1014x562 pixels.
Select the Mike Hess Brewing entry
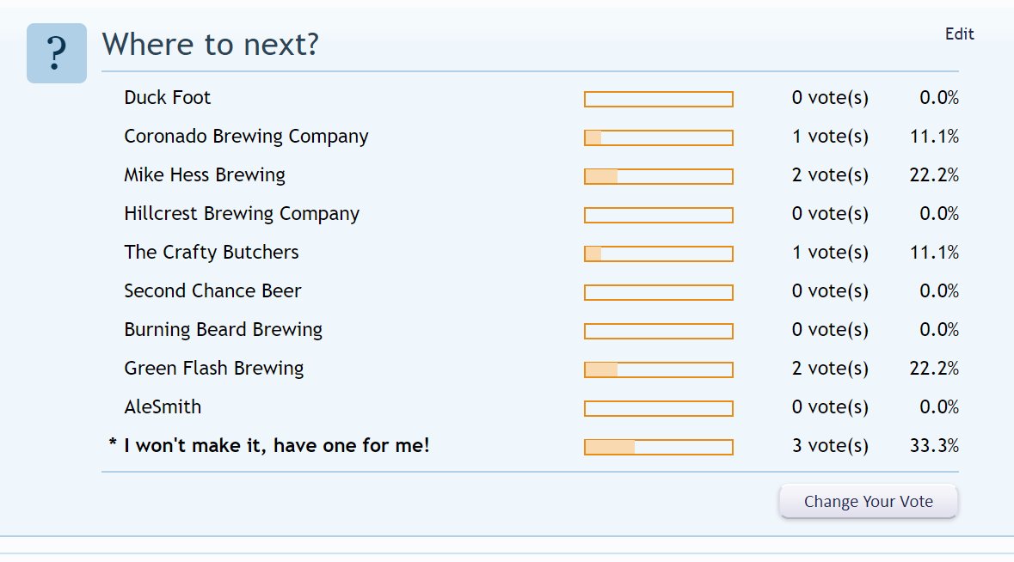click(x=205, y=175)
